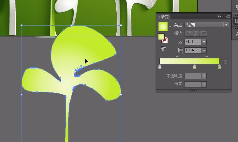The width and height of the screenshot is (238, 142).
Task: Toggle panel size arrows beside 渐变 title
Action: pyautogui.click(x=159, y=17)
